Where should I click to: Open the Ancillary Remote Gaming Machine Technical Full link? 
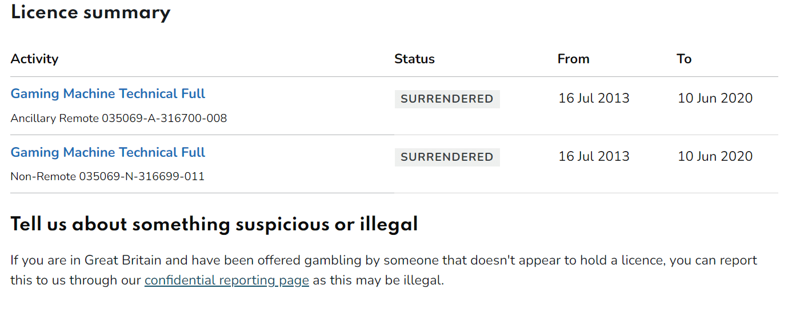coord(108,94)
